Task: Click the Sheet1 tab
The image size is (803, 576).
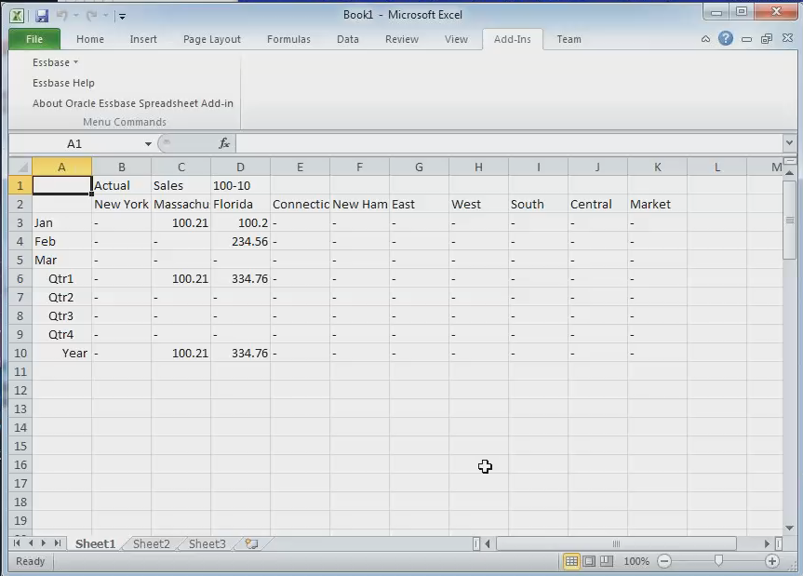Action: coord(95,543)
